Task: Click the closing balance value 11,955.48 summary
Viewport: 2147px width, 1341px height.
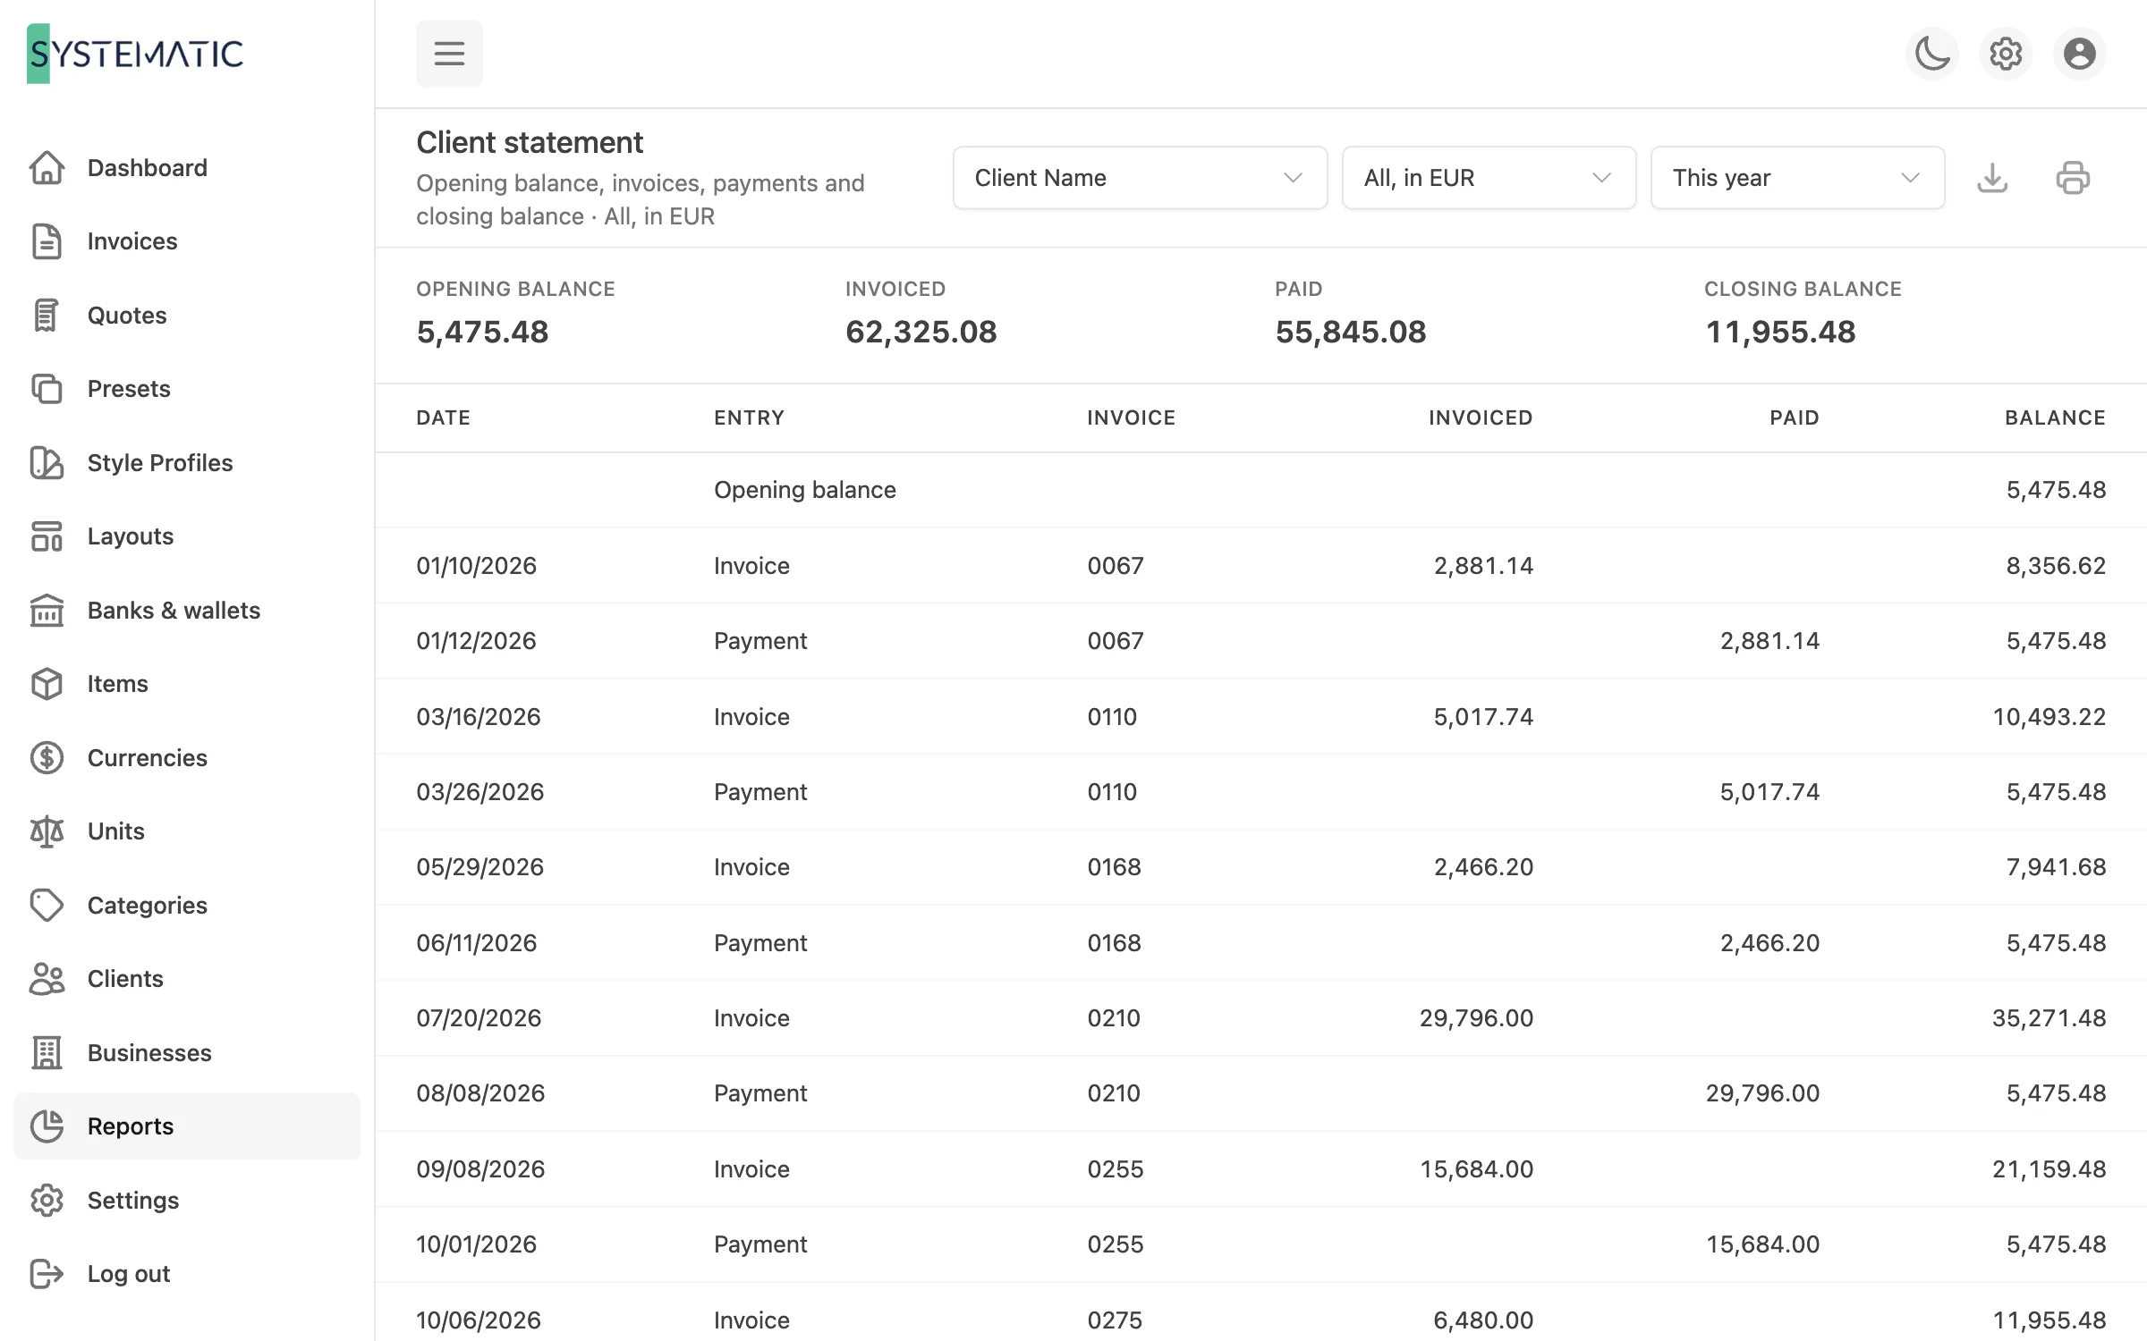Action: (1780, 333)
